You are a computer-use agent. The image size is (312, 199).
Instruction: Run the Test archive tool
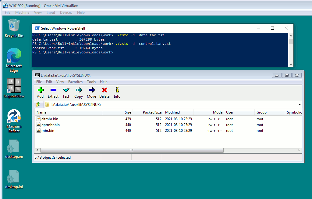point(66,90)
